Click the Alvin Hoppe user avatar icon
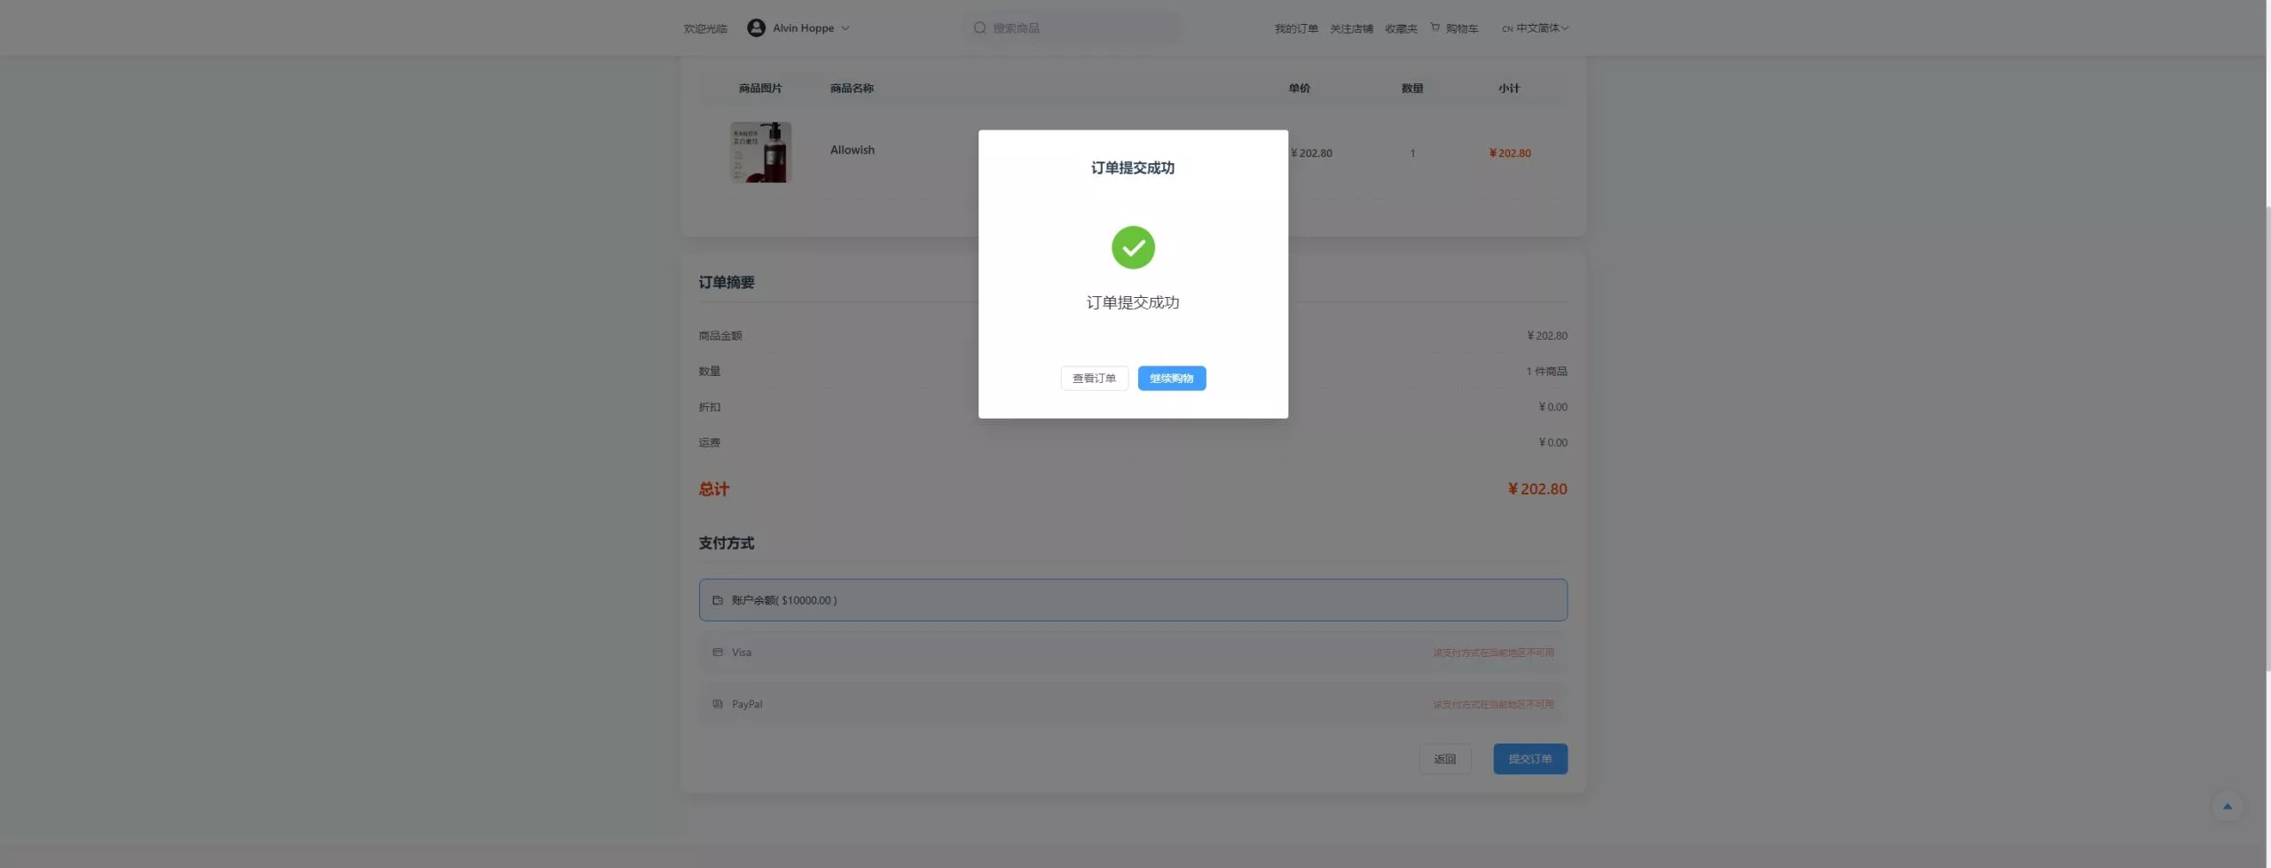Screen dimensions: 2271x868 pos(756,28)
